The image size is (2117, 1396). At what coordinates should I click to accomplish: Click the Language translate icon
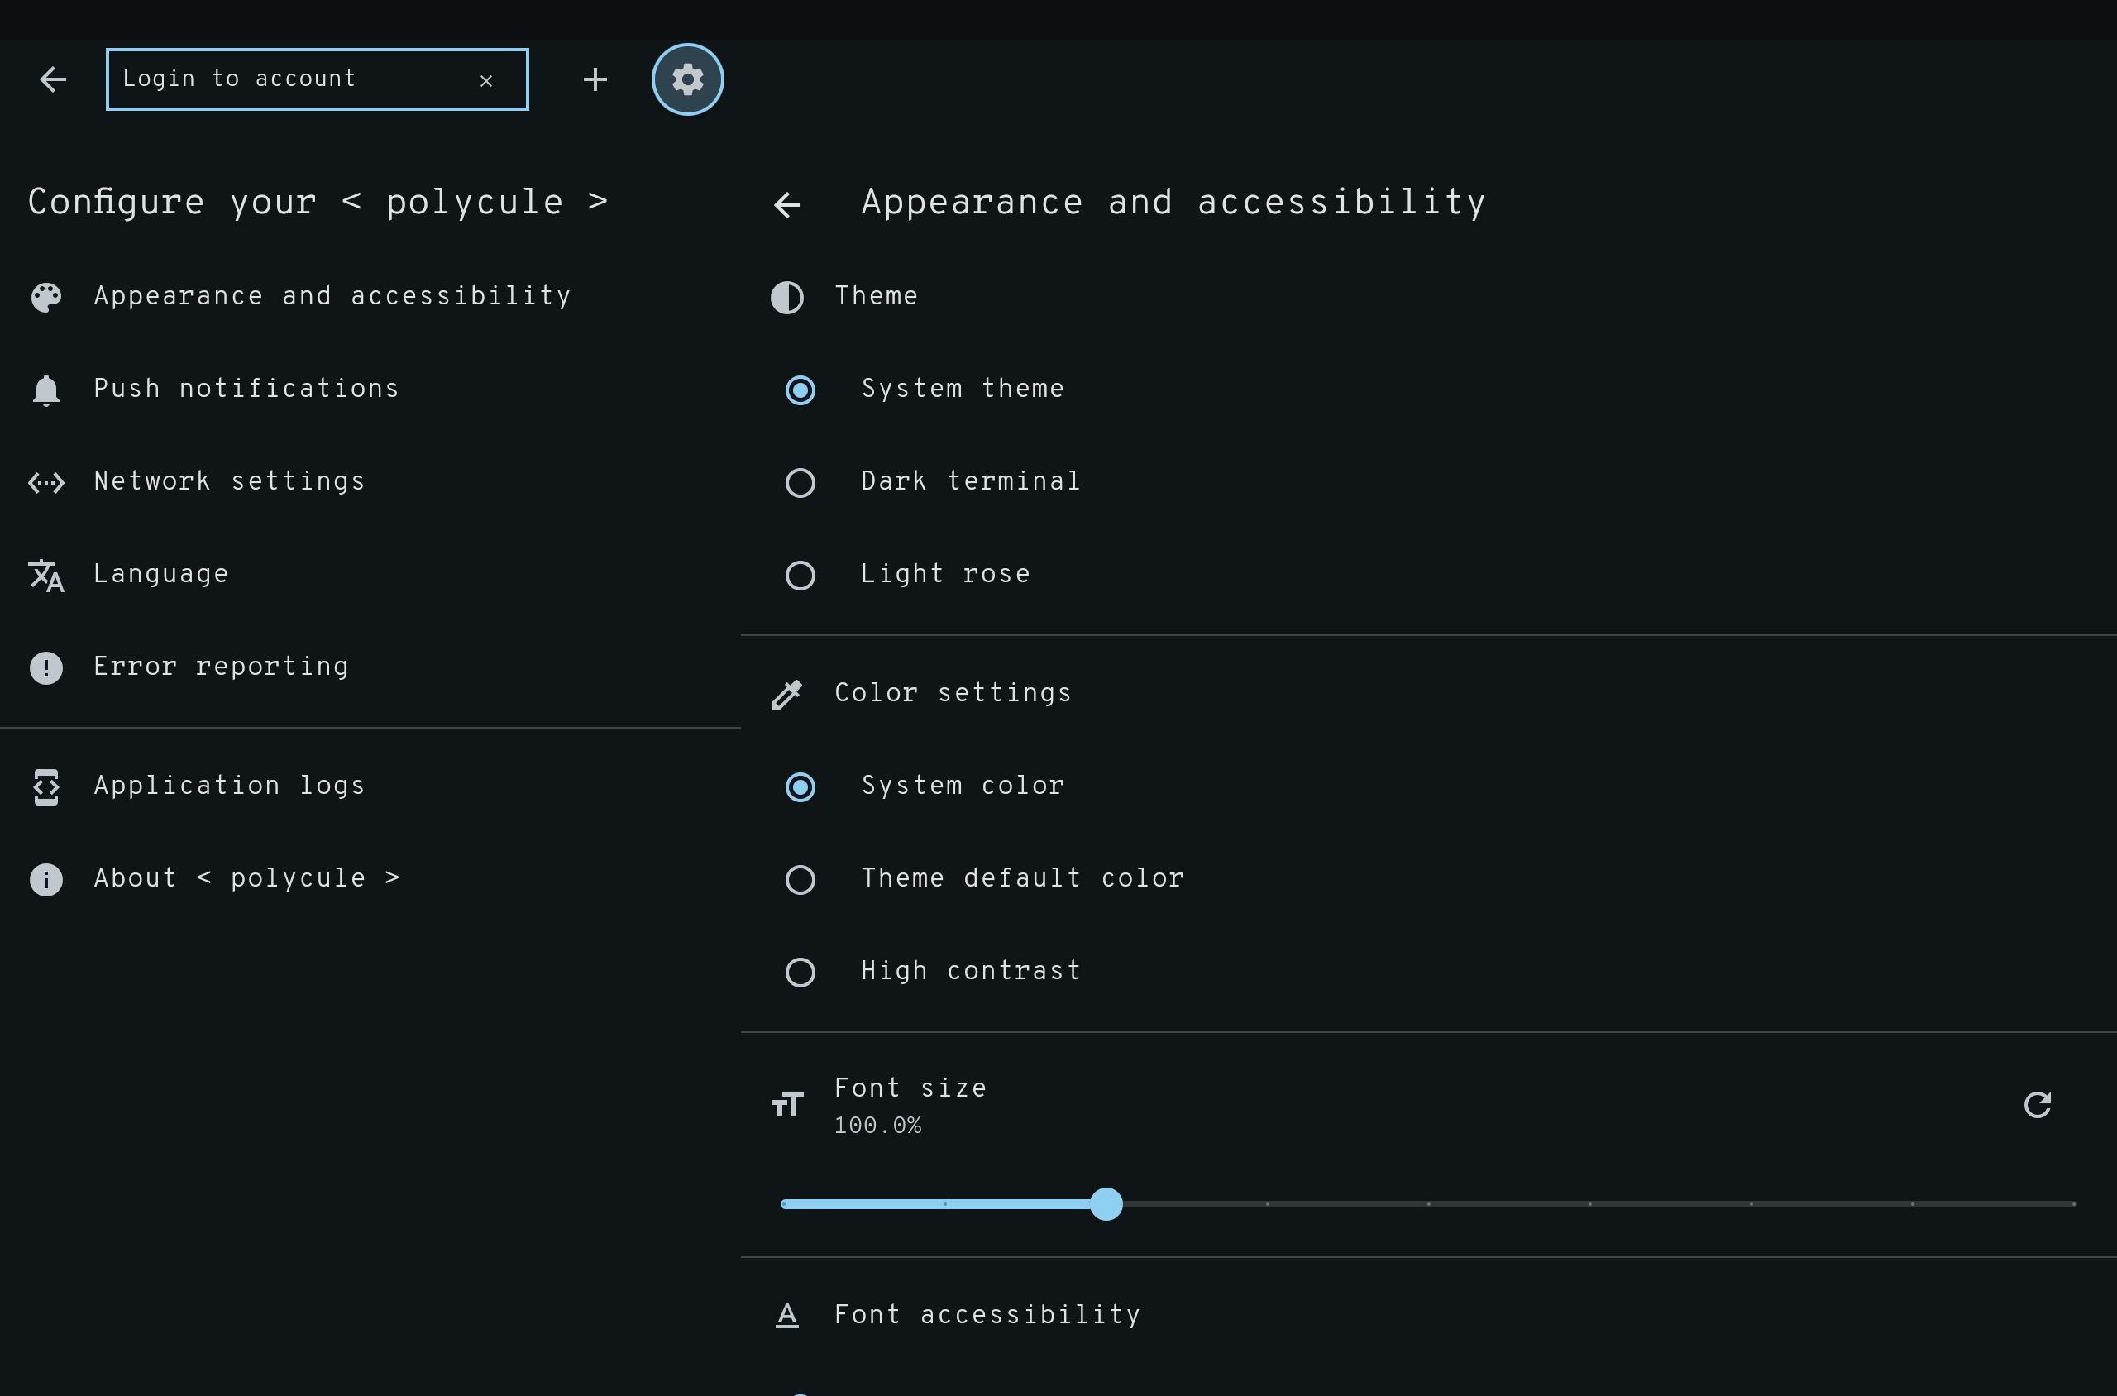point(46,575)
